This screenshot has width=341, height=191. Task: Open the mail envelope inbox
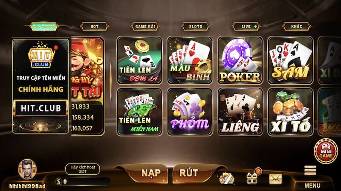[x=275, y=179]
